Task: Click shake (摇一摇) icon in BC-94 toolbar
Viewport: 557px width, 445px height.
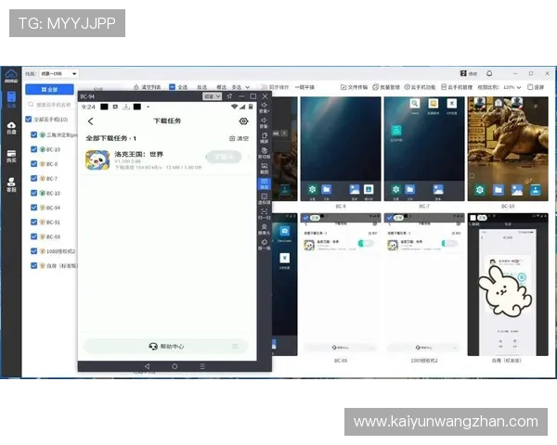Action: coord(265,245)
